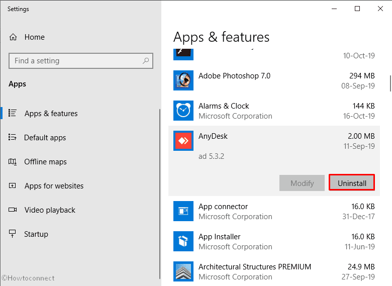
Task: Click the Home house icon
Action: point(13,37)
